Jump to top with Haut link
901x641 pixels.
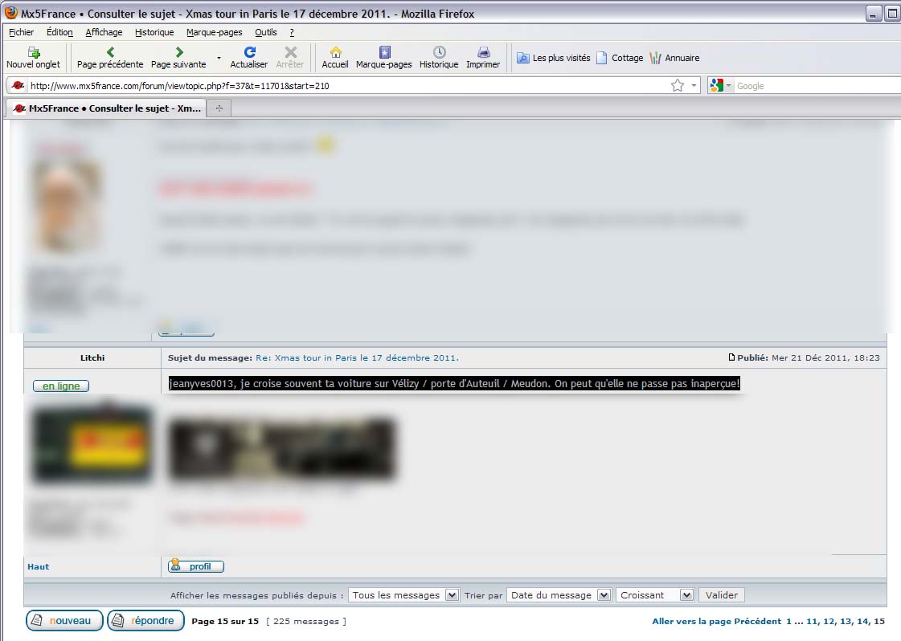pos(39,567)
